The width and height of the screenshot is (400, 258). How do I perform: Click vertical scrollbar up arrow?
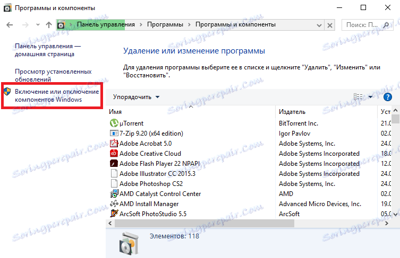[395, 110]
